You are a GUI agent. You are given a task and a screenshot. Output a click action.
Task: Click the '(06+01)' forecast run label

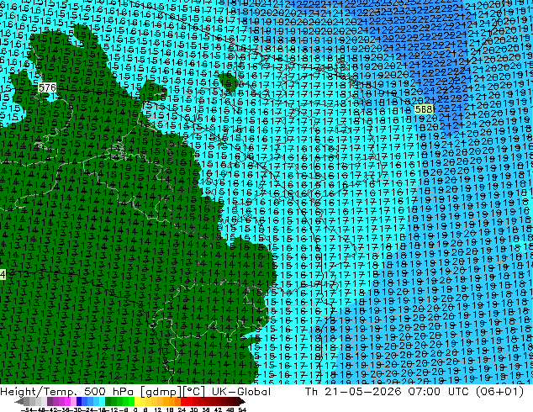(x=499, y=392)
